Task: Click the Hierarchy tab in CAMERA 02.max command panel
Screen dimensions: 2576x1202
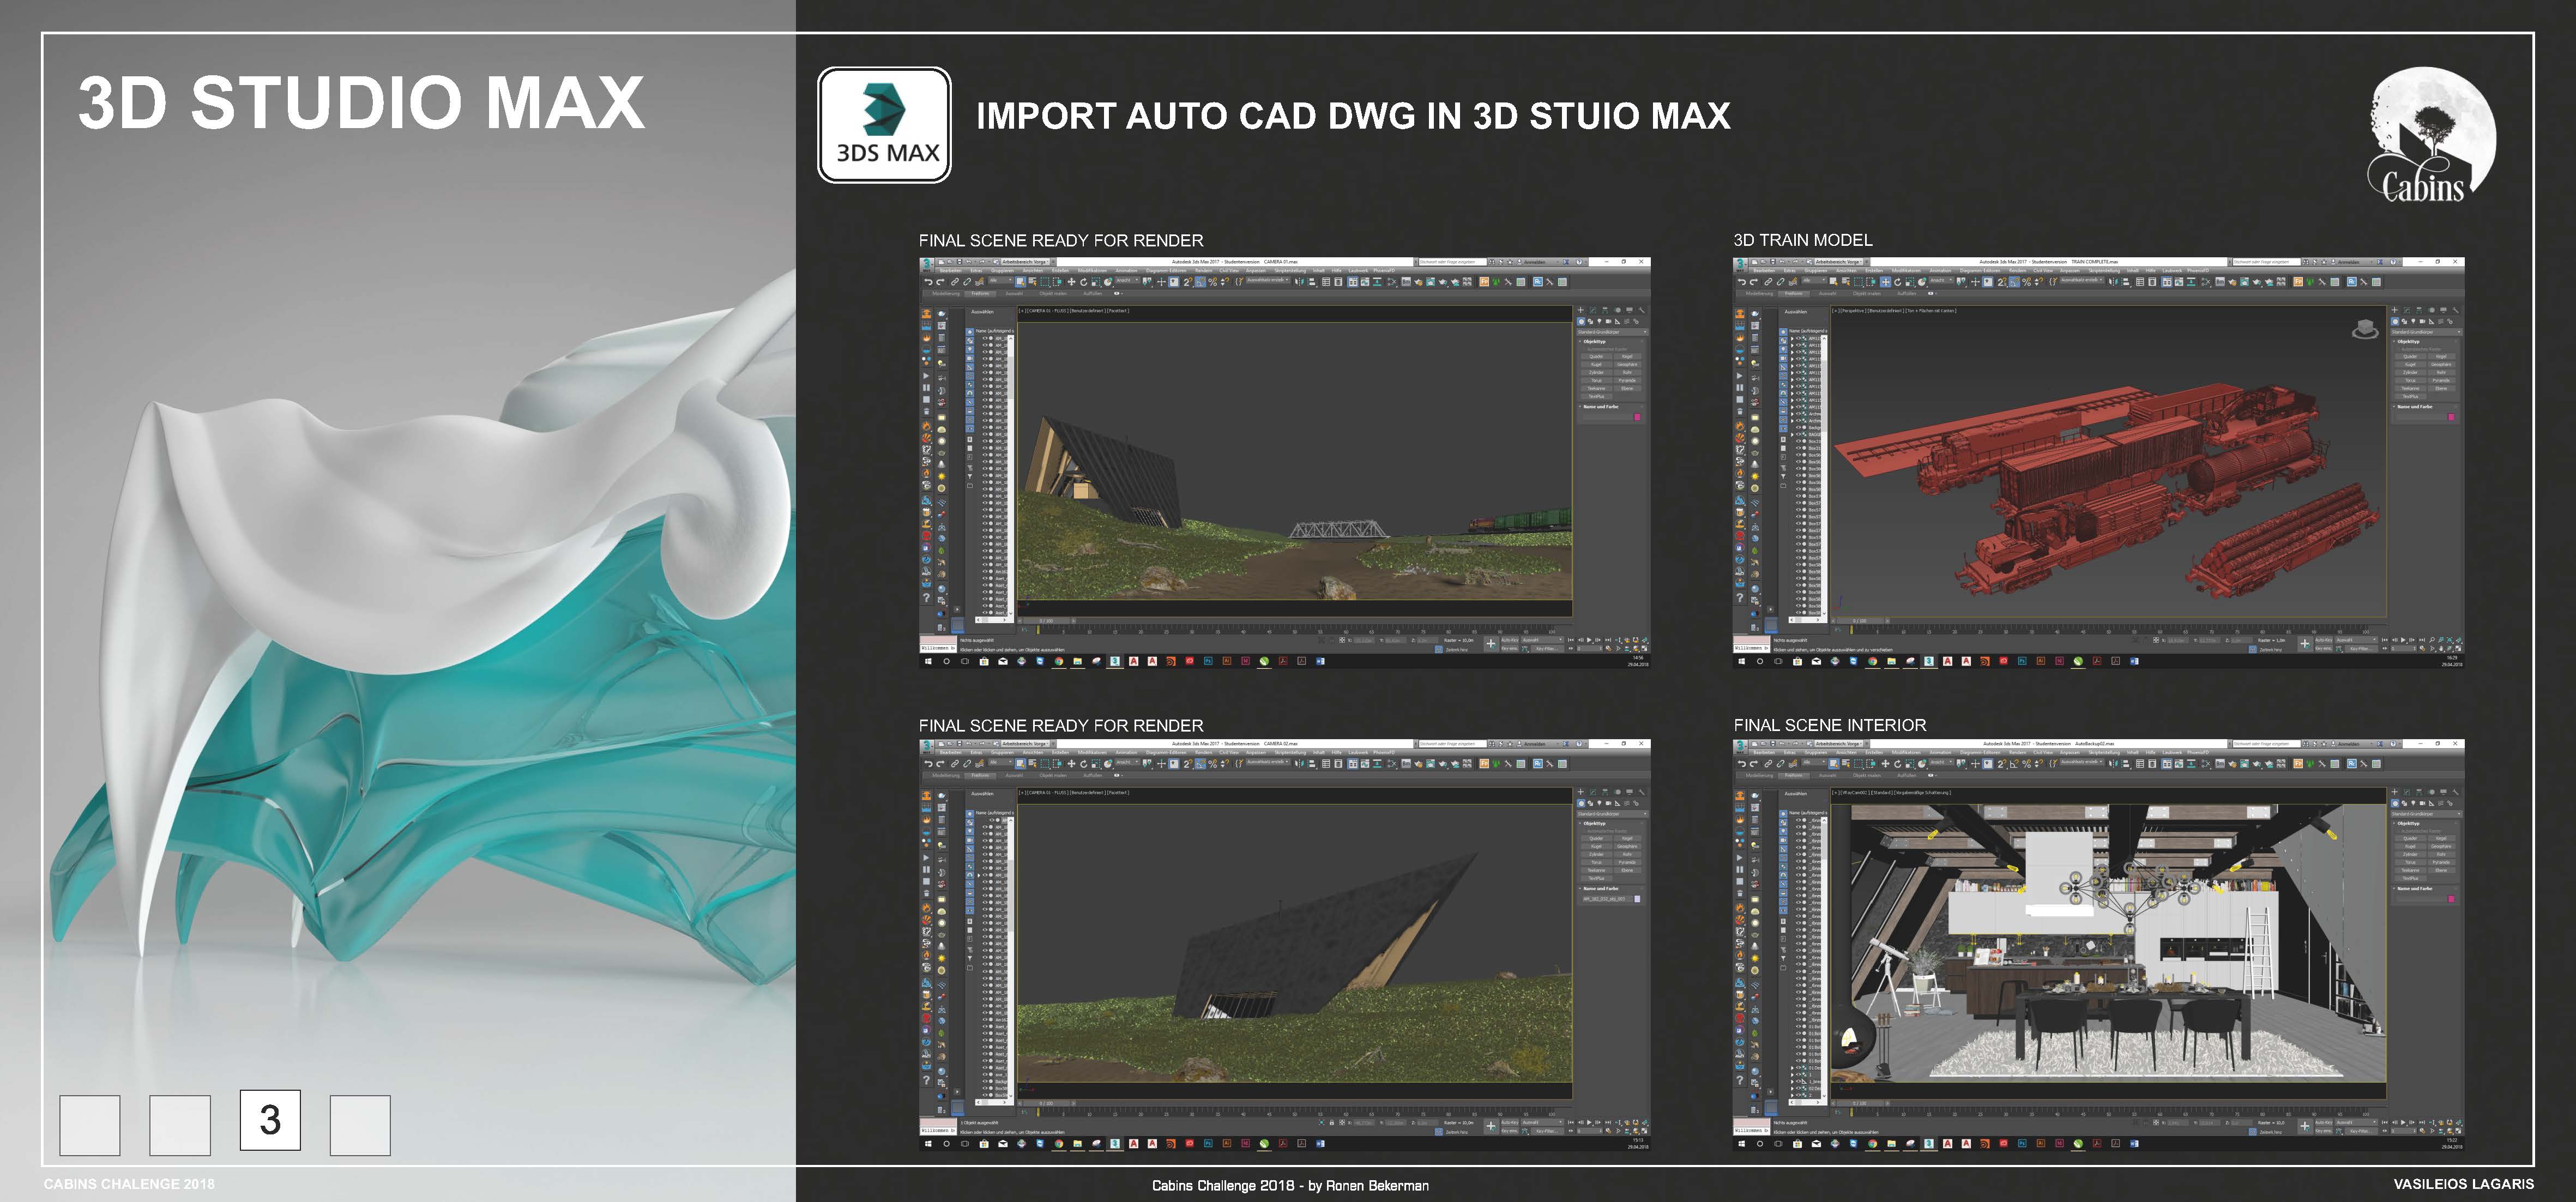Action: [1605, 792]
